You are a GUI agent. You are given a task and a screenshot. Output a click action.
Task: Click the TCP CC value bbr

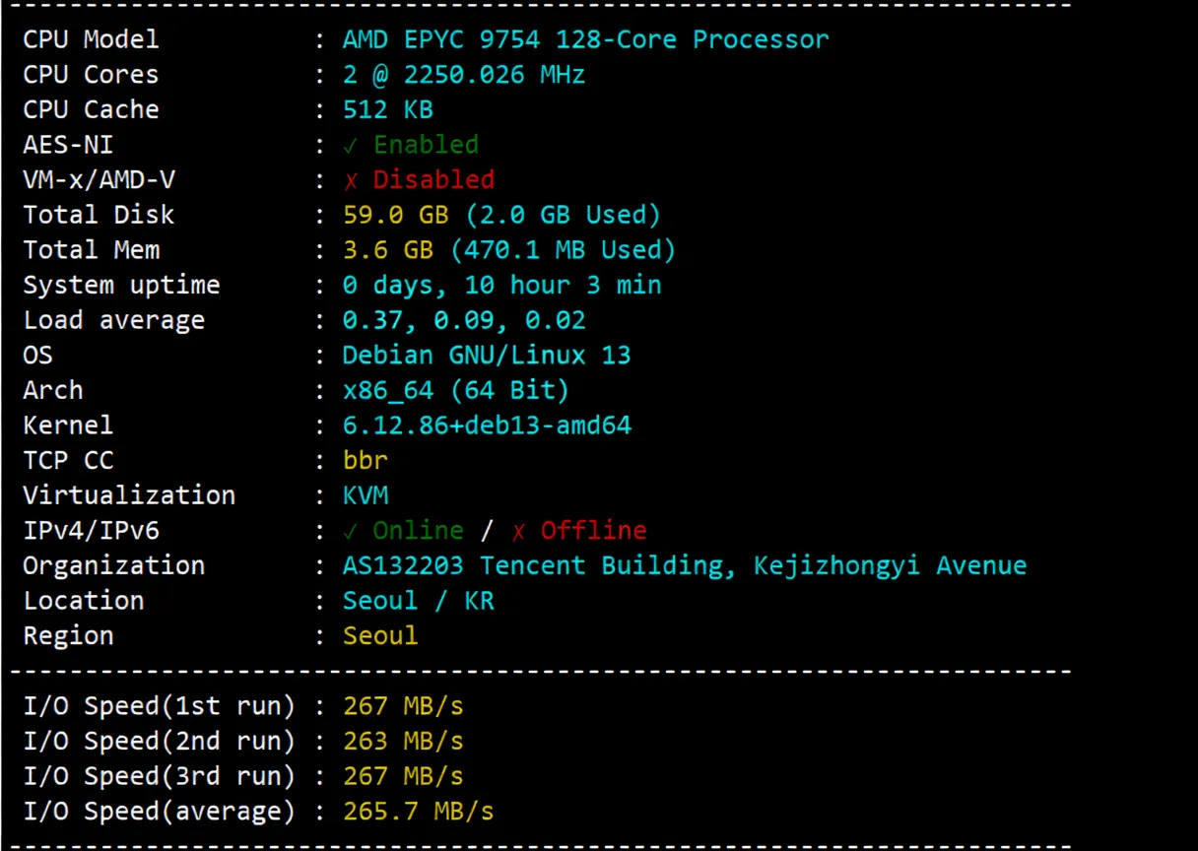pos(365,461)
